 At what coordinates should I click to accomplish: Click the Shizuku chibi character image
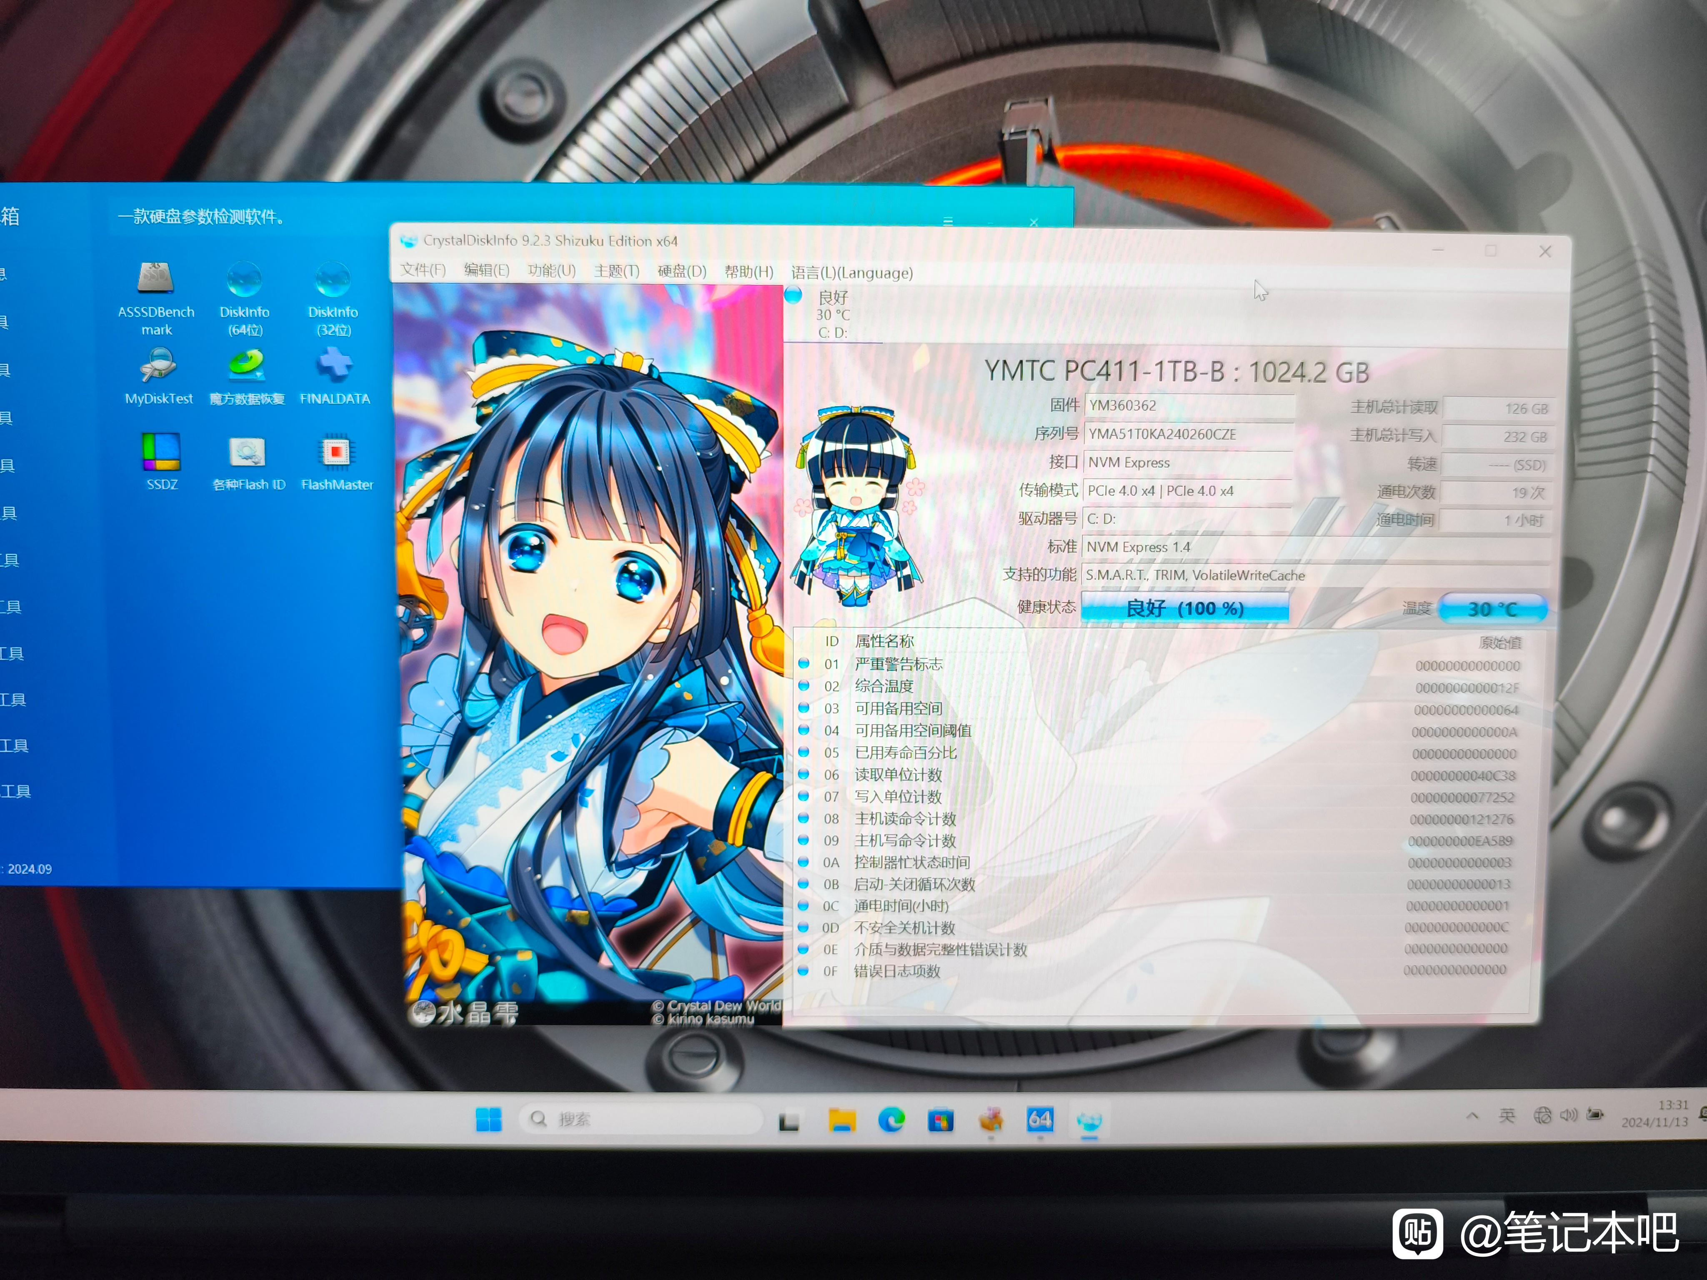[858, 505]
